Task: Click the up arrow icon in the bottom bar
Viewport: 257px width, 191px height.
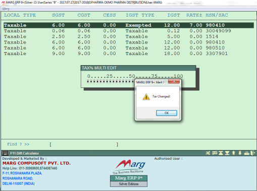Action: pos(234,153)
